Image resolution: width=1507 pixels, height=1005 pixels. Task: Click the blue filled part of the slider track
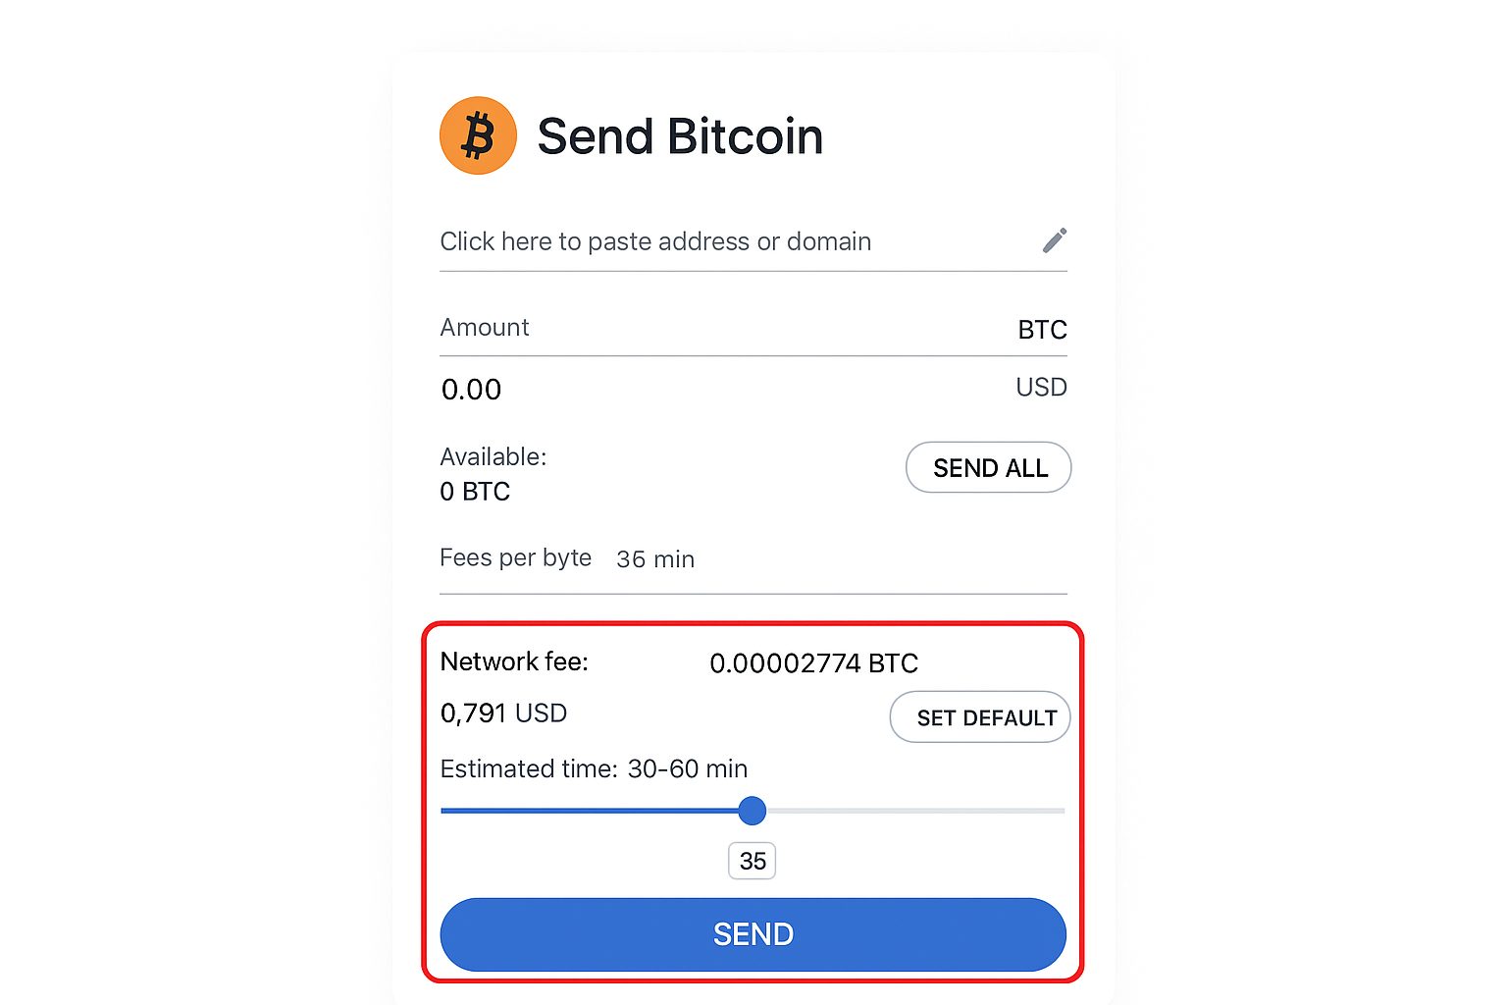point(590,811)
